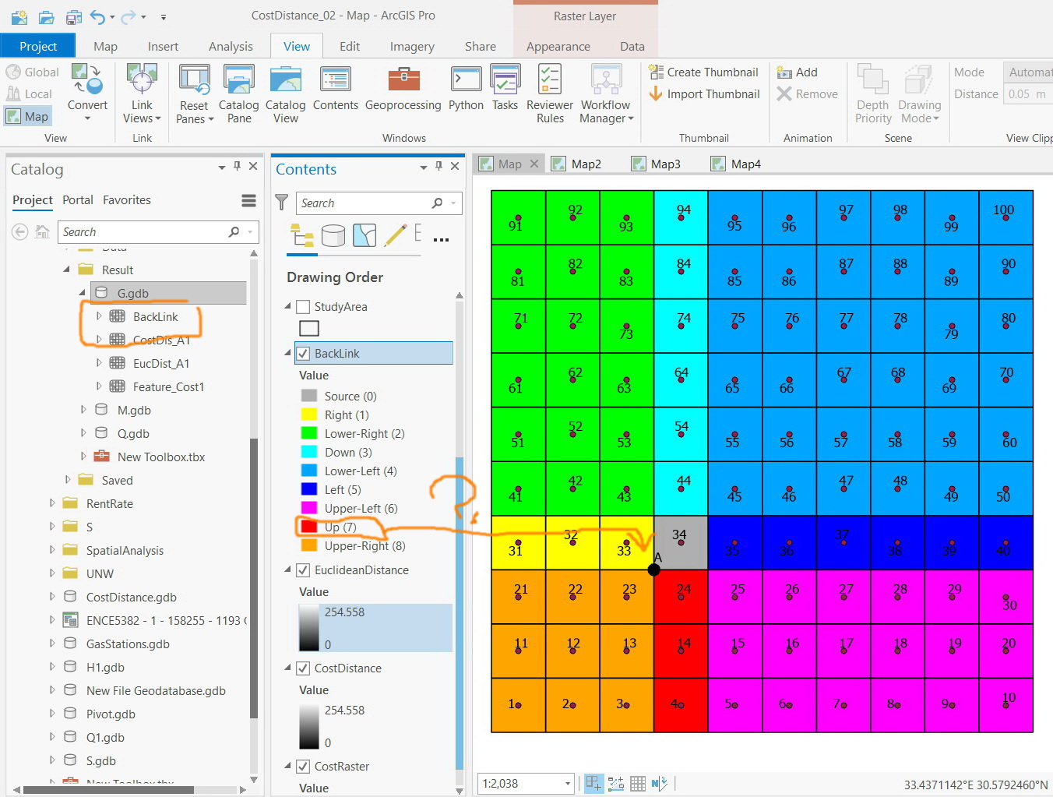Go back in the Catalog pane
The height and width of the screenshot is (797, 1053).
(x=20, y=231)
